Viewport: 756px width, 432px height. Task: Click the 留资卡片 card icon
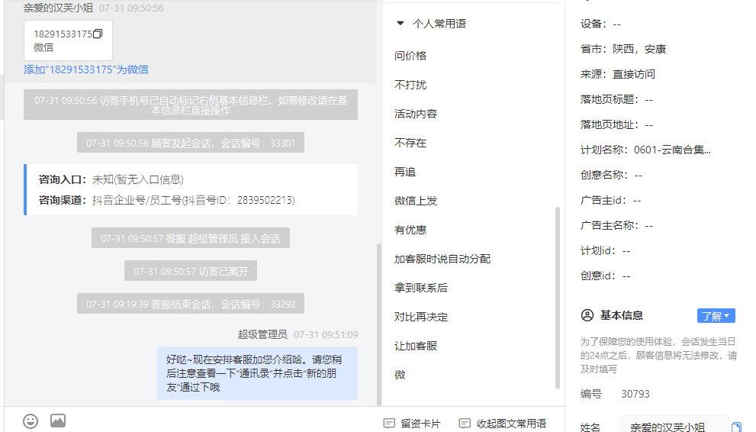click(x=389, y=424)
